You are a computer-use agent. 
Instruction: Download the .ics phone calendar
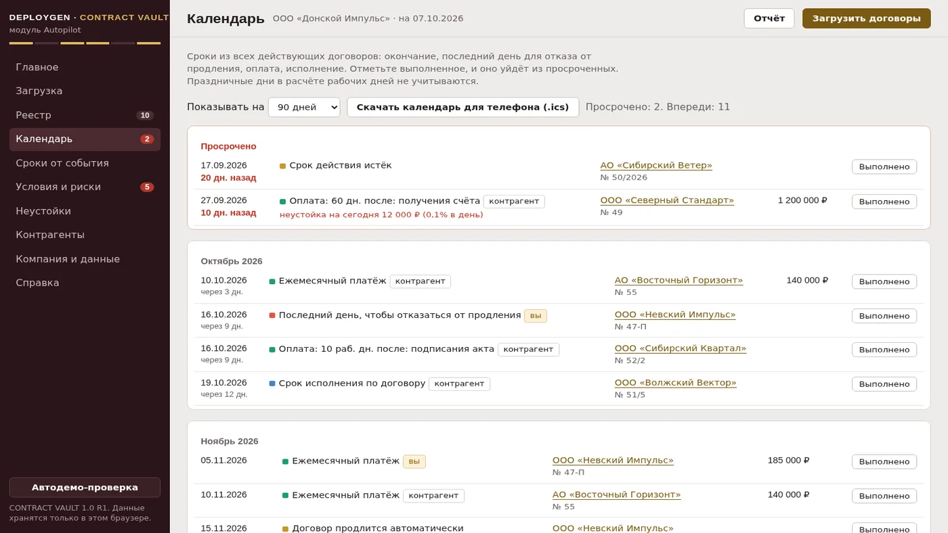463,107
